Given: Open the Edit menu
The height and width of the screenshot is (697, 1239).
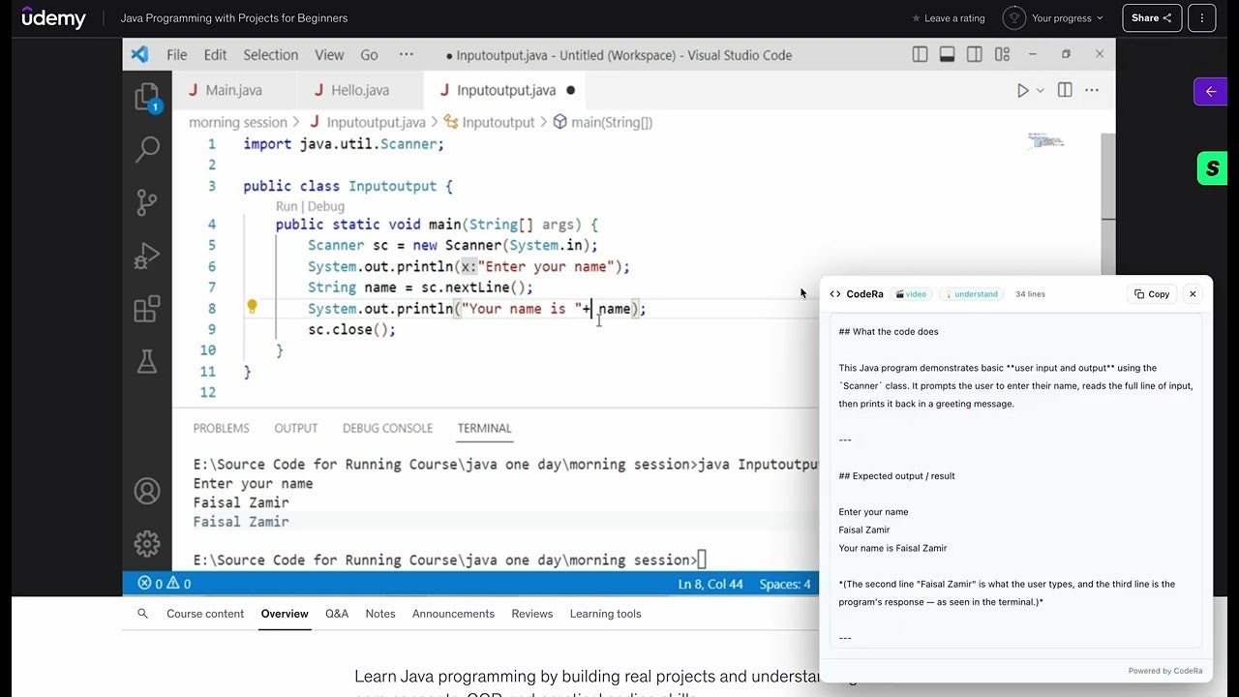Looking at the screenshot, I should pos(215,55).
